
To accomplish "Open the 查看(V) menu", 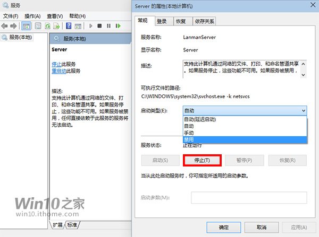I will pyautogui.click(x=55, y=16).
